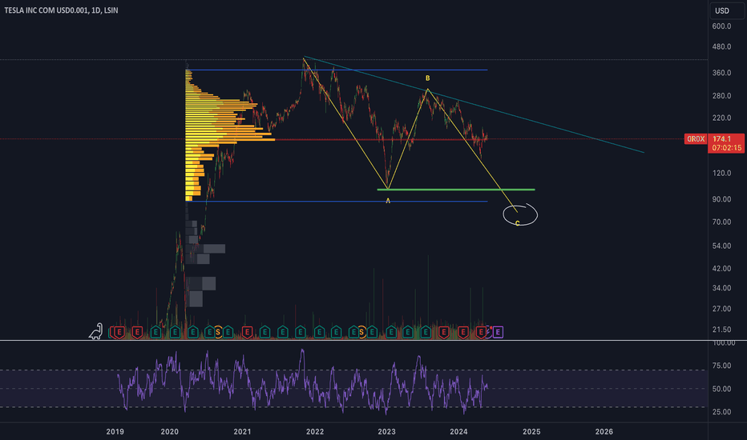
Task: Select the white ellipse around label C
Action: point(520,214)
